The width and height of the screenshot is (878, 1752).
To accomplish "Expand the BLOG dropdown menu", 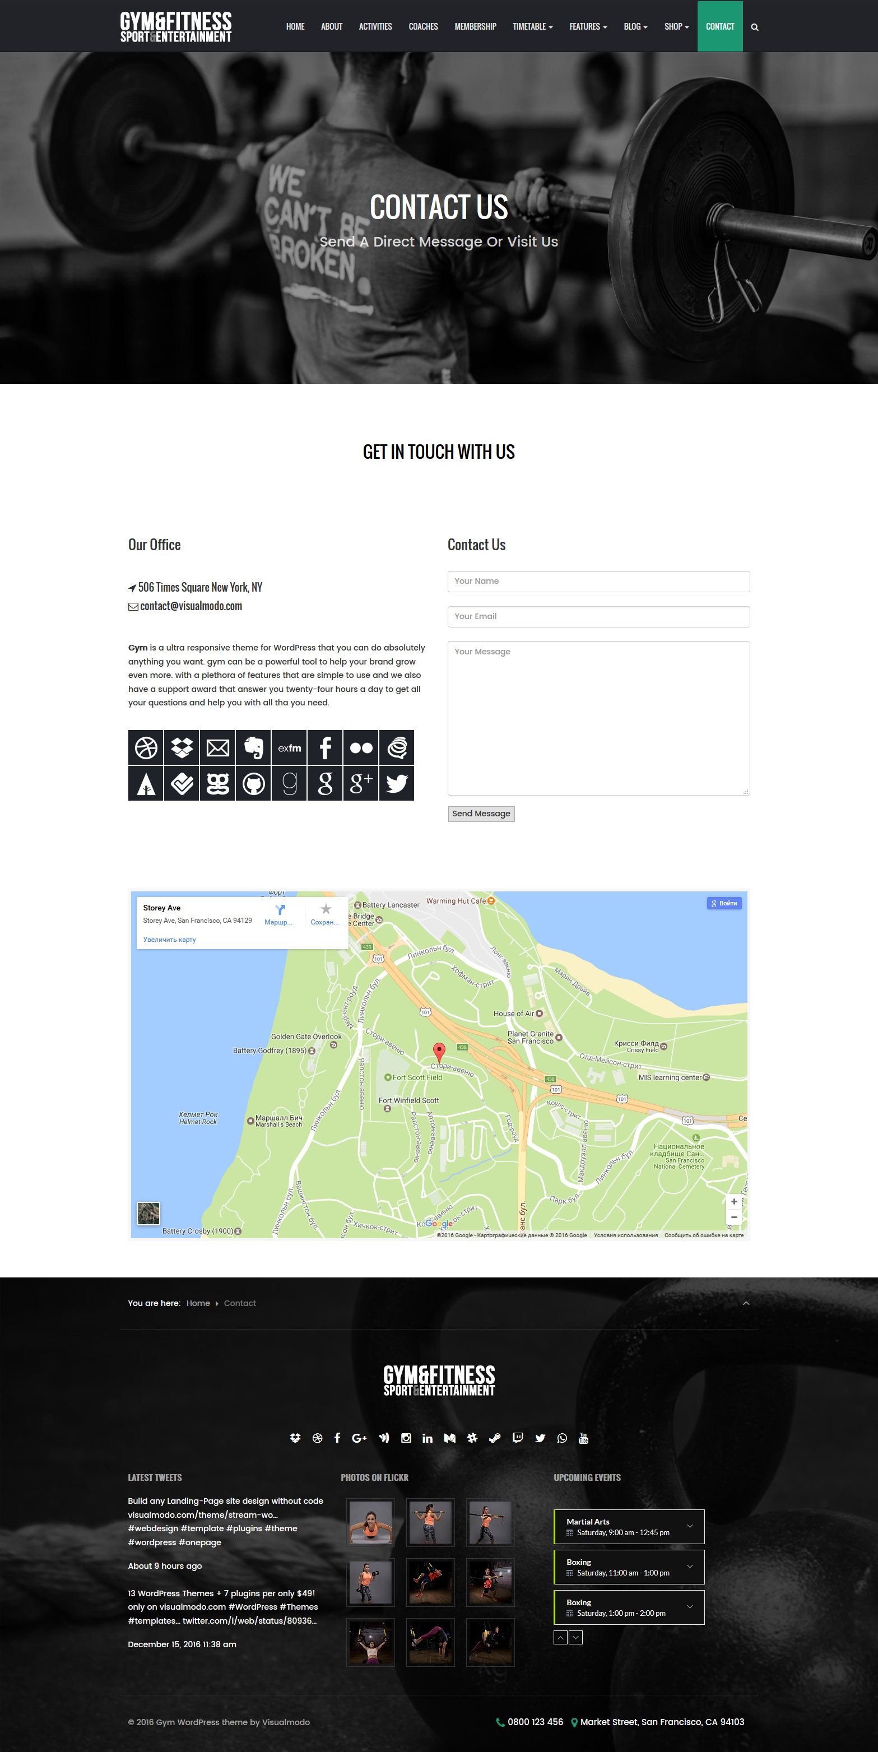I will click(635, 26).
